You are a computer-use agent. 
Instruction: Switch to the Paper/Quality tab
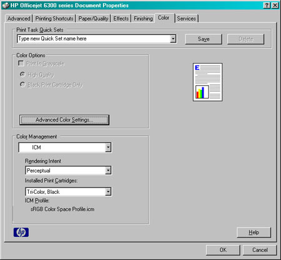pyautogui.click(x=93, y=19)
